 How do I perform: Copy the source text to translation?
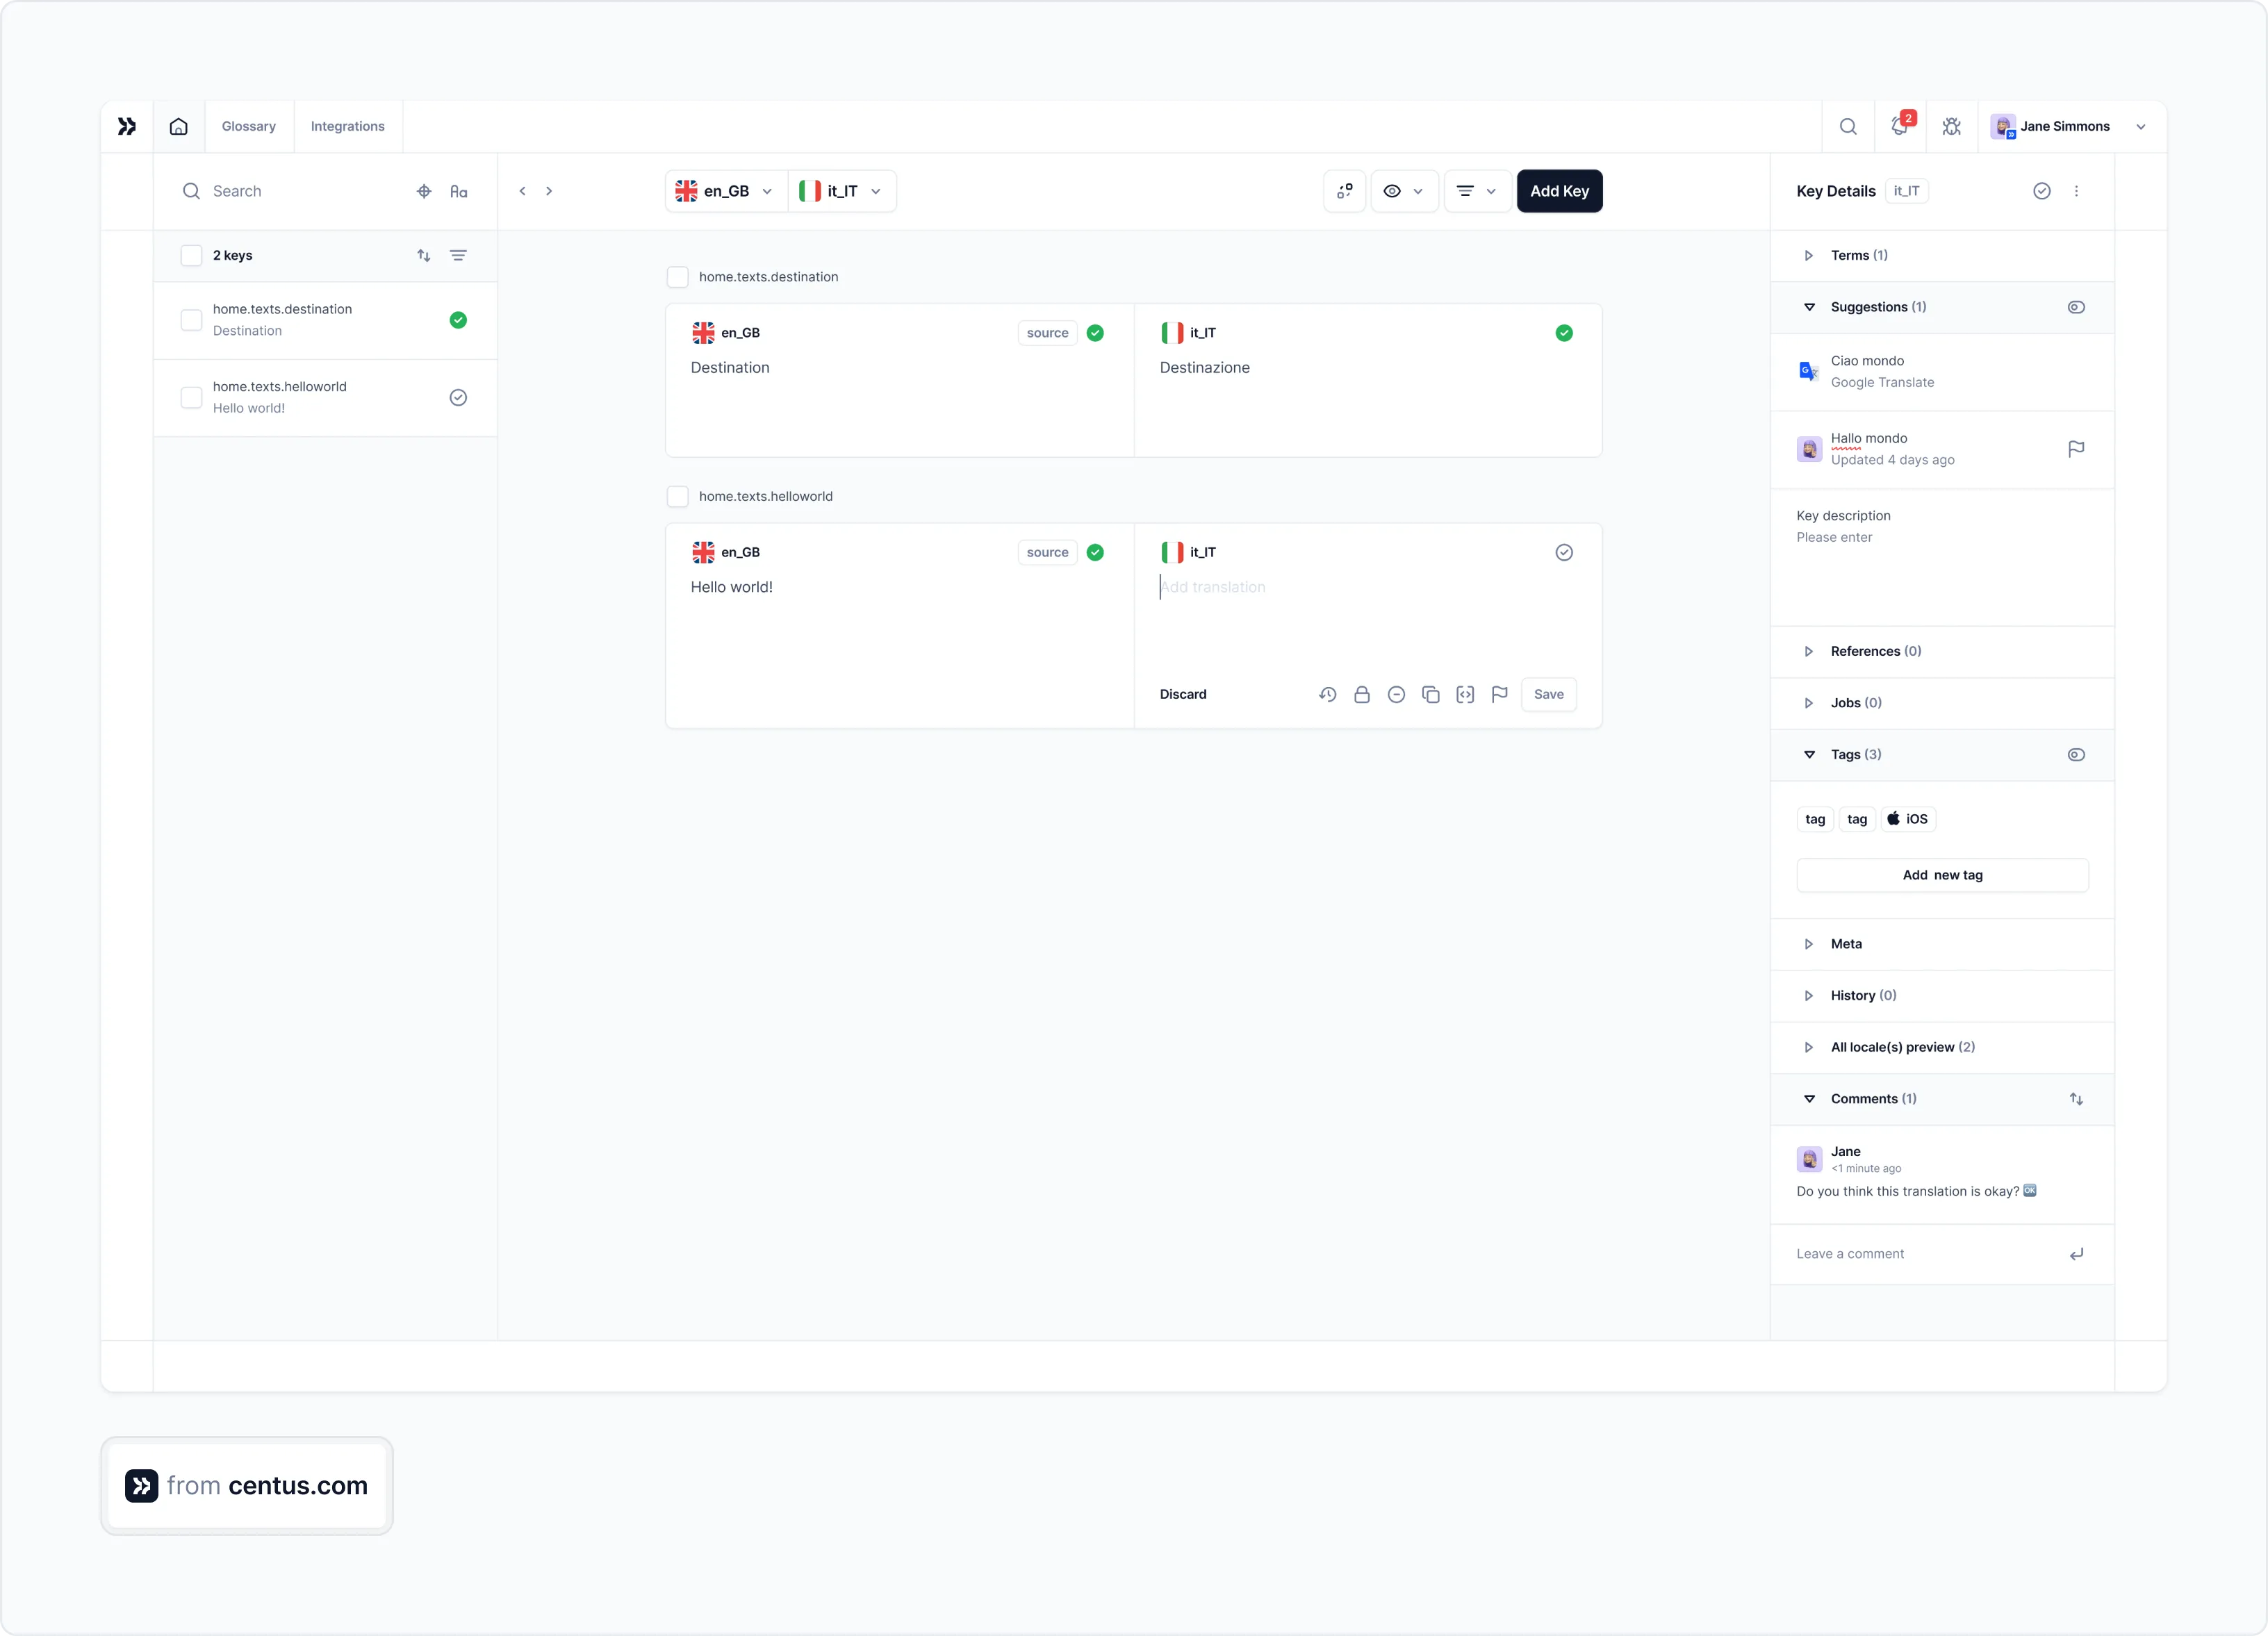[x=1431, y=694]
